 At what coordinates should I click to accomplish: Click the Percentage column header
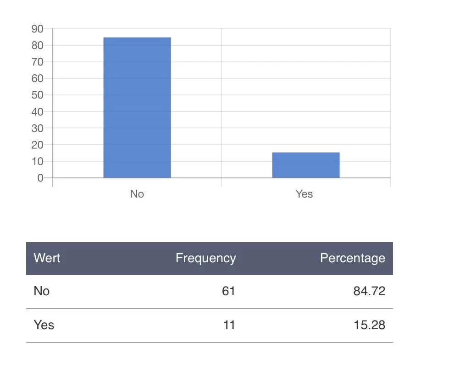[352, 258]
